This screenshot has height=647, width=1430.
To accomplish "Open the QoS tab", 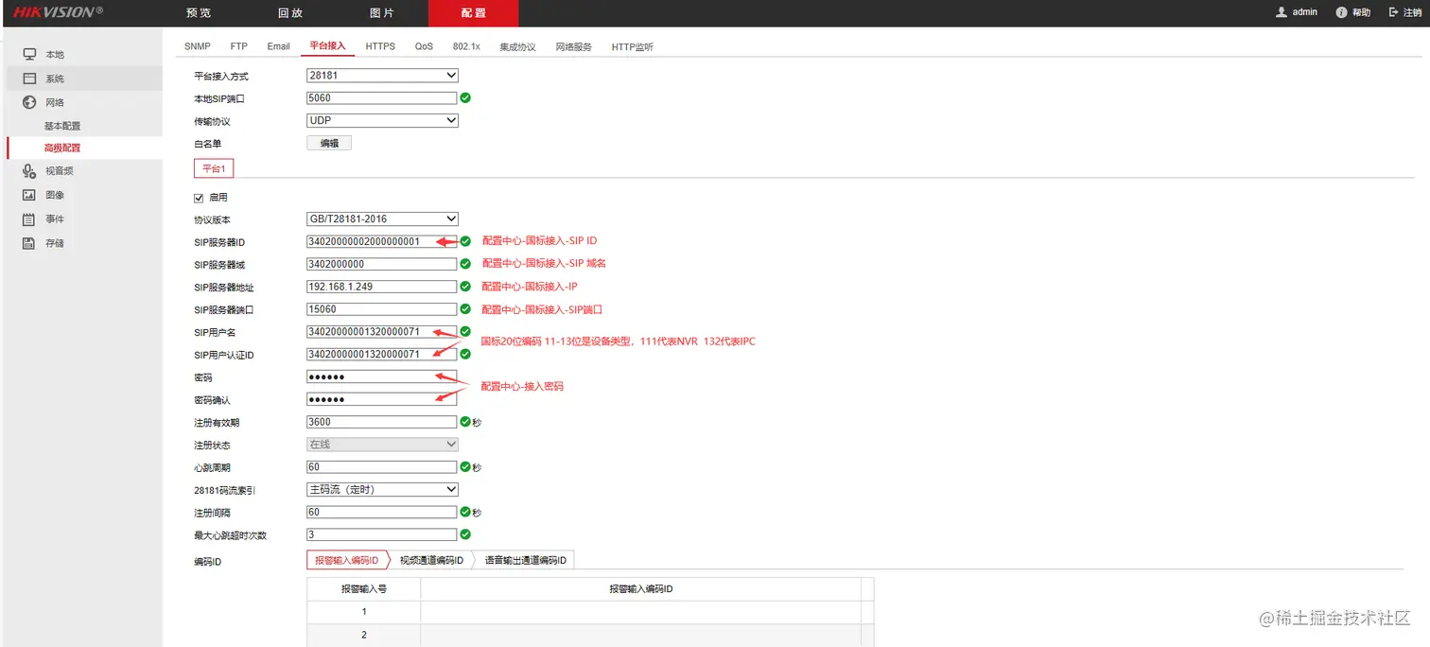I will click(x=424, y=46).
